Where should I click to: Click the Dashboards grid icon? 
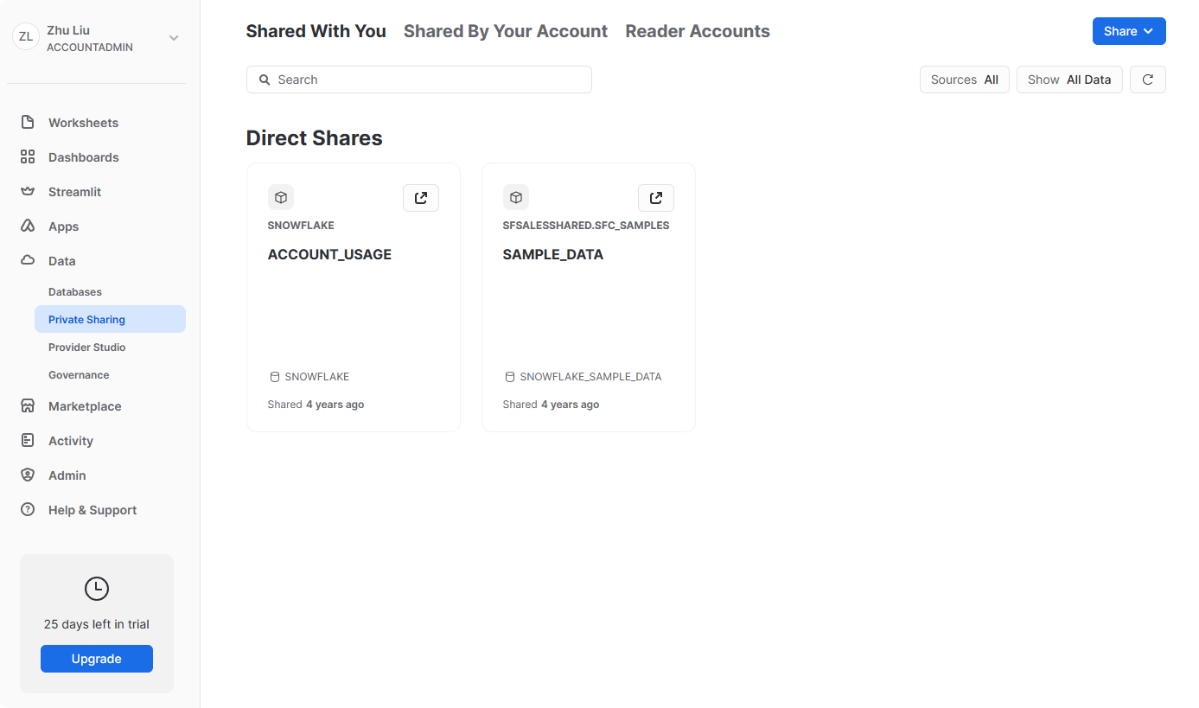[28, 157]
